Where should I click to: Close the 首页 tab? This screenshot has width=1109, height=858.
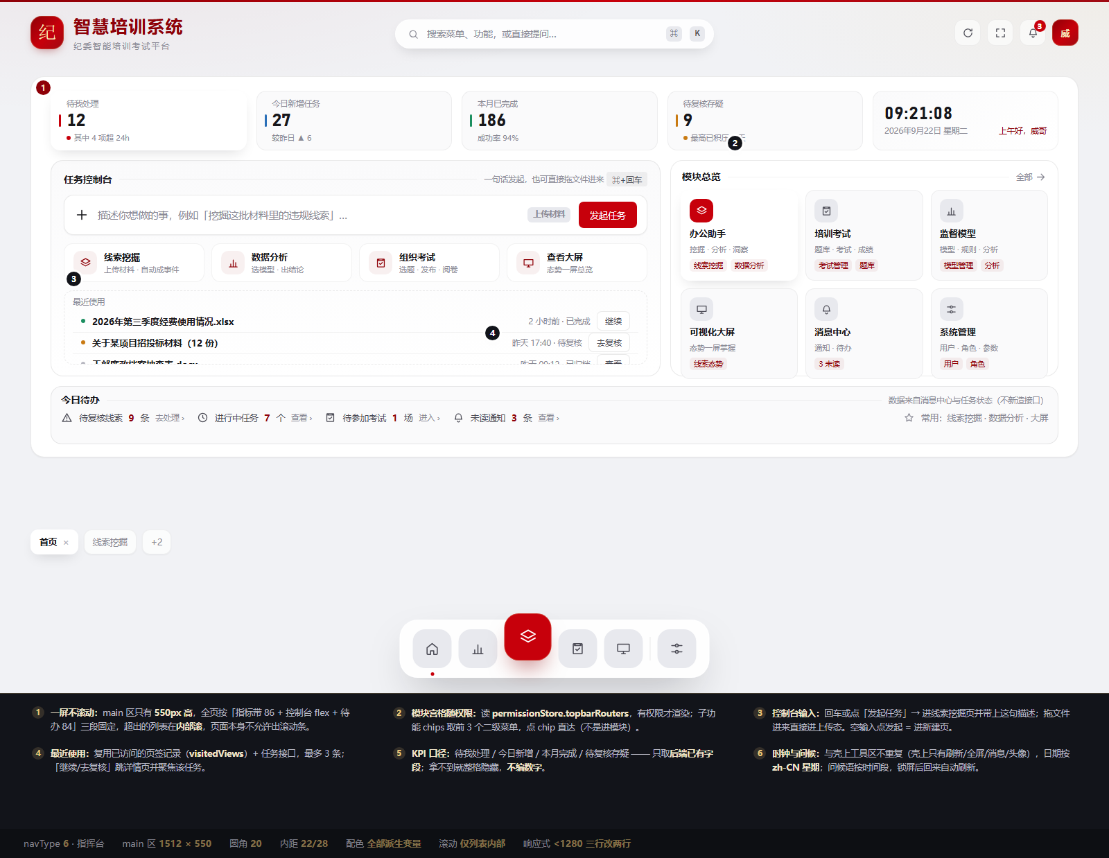click(66, 543)
